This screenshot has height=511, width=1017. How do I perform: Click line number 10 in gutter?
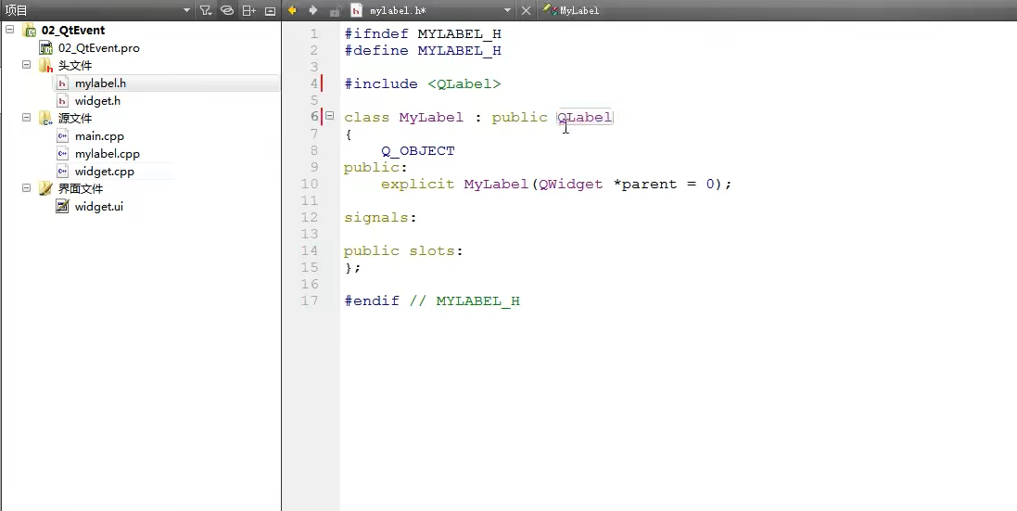click(310, 184)
